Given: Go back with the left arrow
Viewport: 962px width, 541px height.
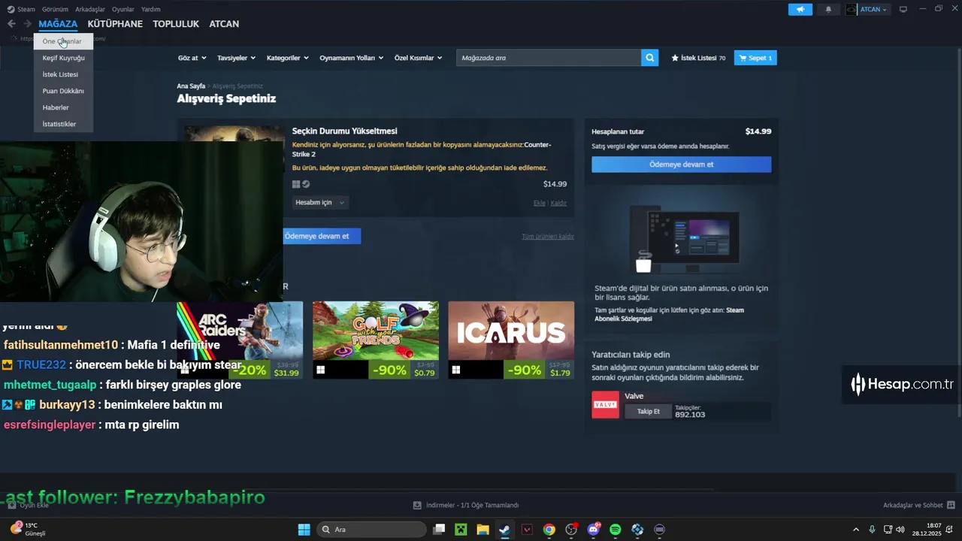Looking at the screenshot, I should (x=11, y=24).
